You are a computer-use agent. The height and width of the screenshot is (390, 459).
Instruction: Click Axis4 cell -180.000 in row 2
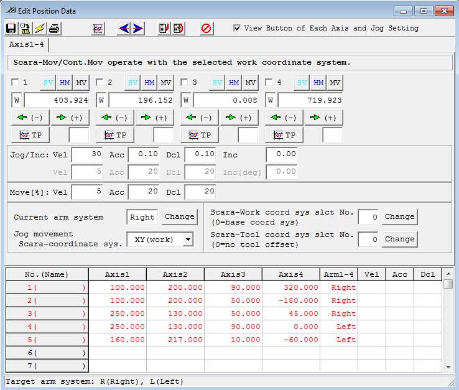click(291, 300)
